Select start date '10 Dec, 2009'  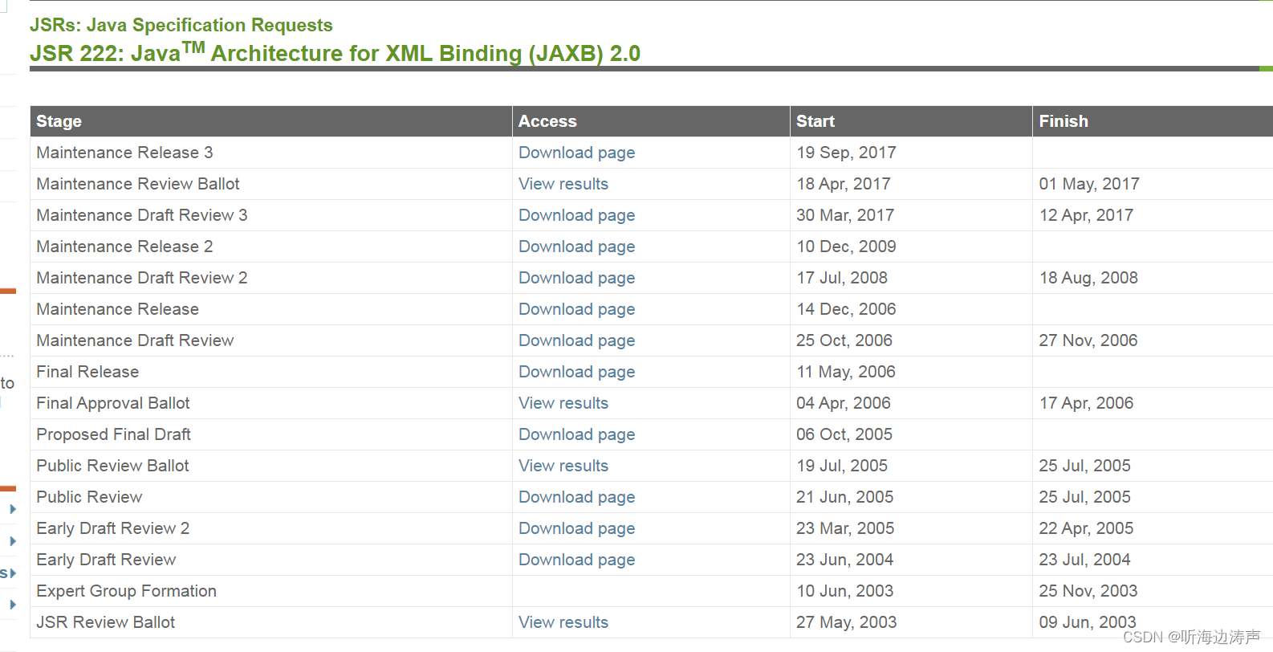pos(846,247)
